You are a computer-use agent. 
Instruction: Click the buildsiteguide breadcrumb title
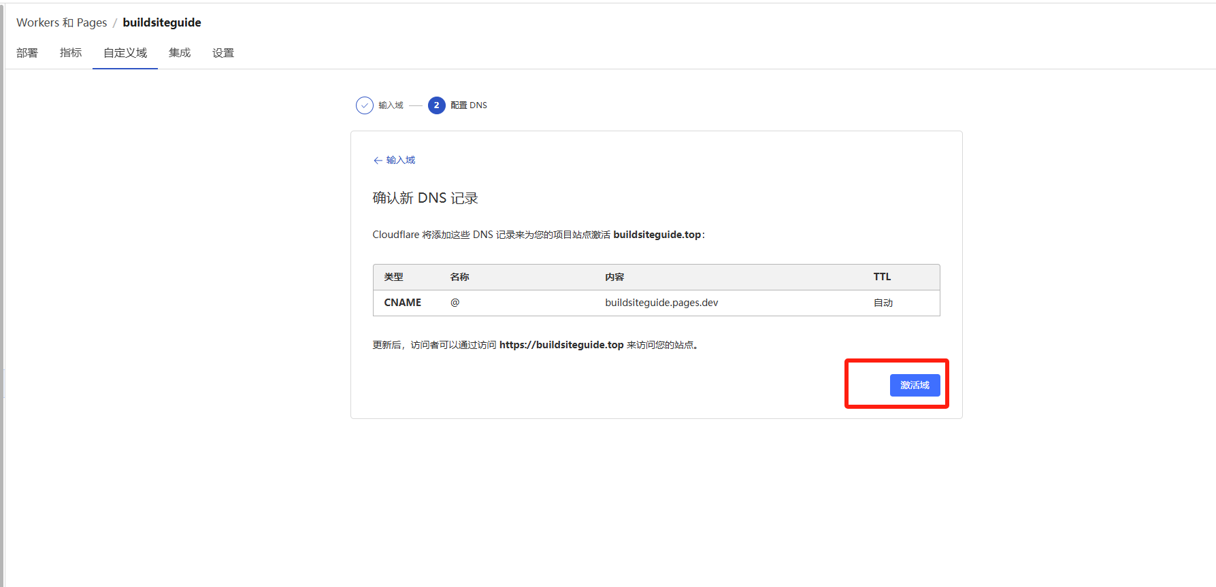162,22
